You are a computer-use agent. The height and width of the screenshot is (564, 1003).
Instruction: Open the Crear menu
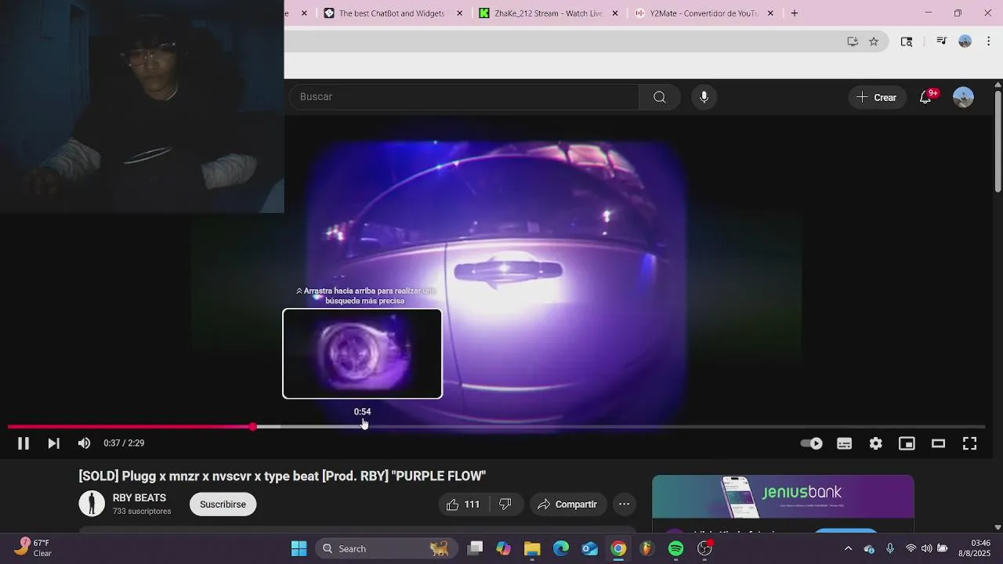click(876, 97)
